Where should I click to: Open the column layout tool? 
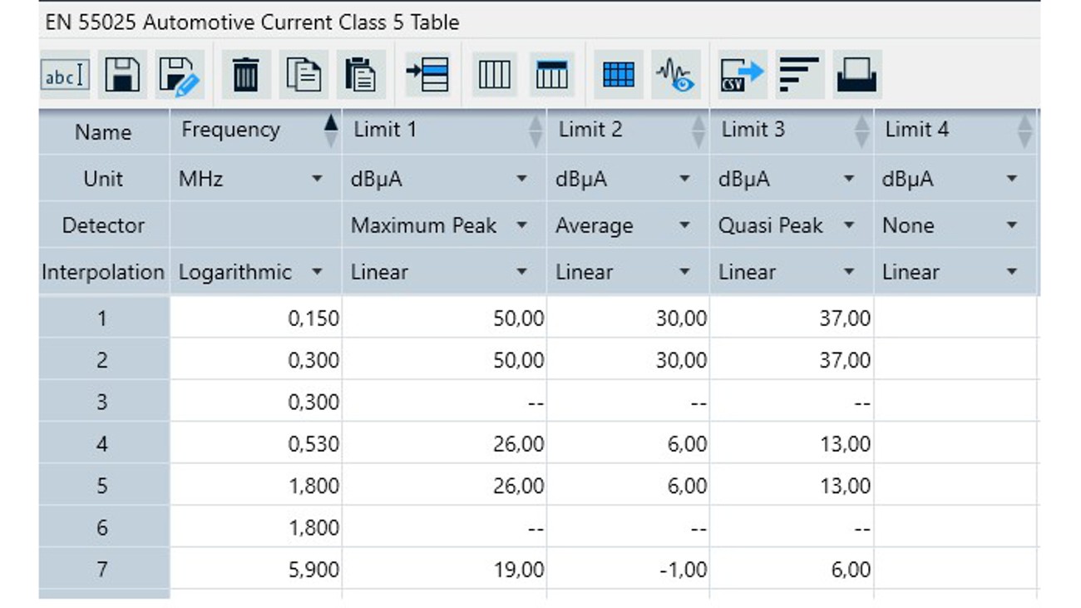(494, 73)
